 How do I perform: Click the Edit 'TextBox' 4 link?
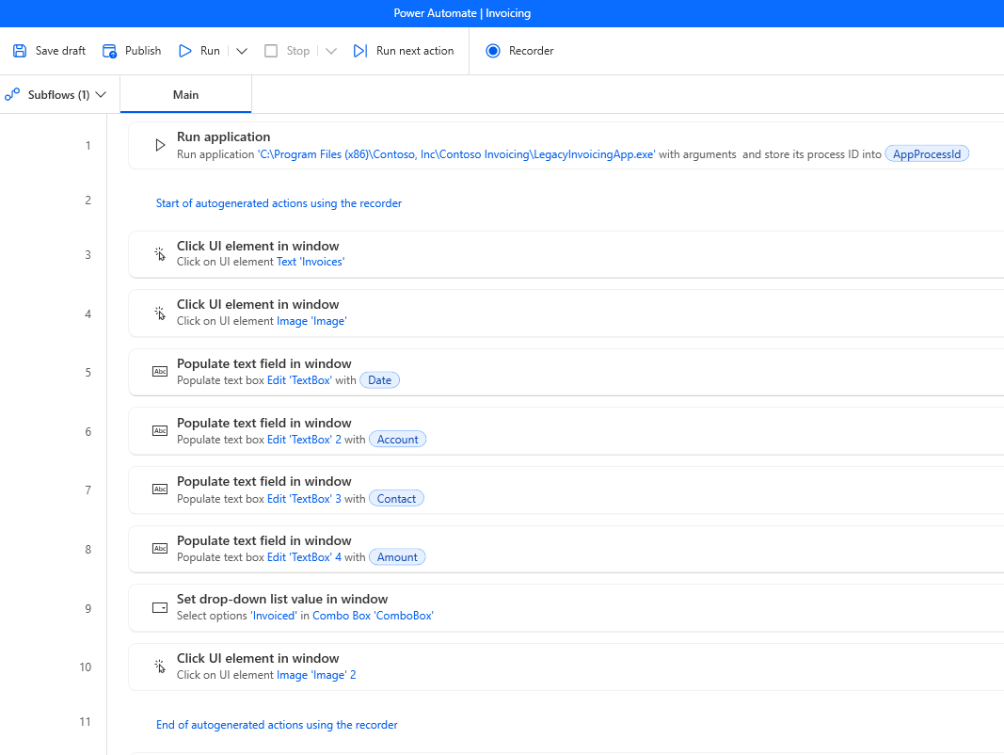304,557
